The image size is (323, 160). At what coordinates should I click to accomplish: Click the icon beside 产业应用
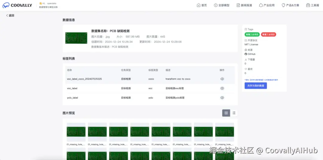click(261, 5)
